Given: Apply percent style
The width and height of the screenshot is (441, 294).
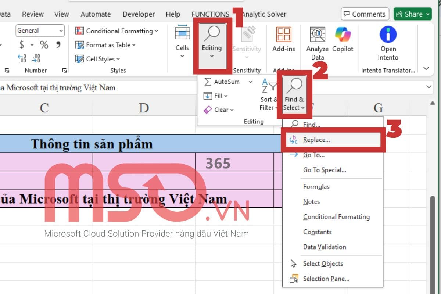Looking at the screenshot, I should [x=44, y=45].
